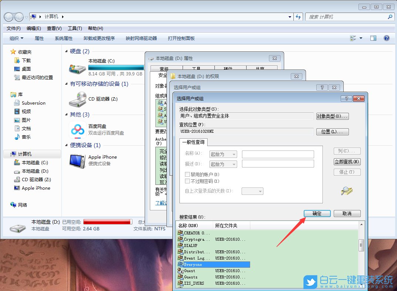Click the red capacity bar of 本地磁盘 (D:)

107,221
